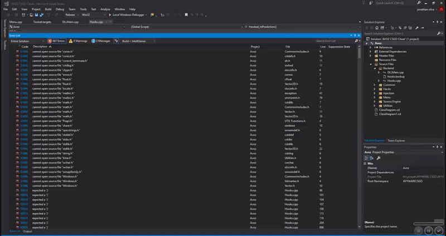Click the pause button of the screen recorder
Screen dimensions: 446x236
(428, 230)
